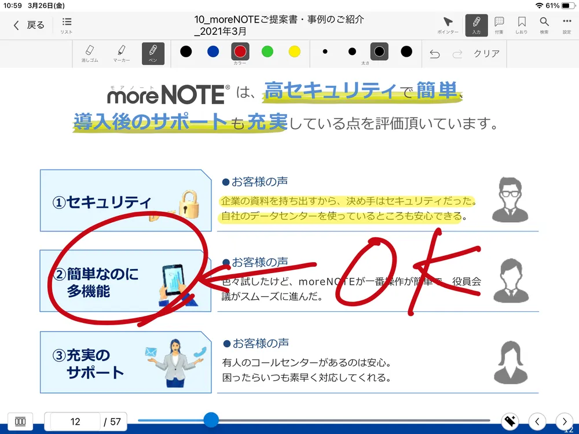Click the battery indicator in status bar
The width and height of the screenshot is (579, 434).
(x=567, y=6)
